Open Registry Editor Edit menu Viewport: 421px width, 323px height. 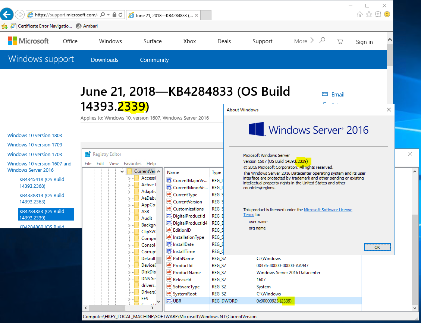[x=100, y=164]
